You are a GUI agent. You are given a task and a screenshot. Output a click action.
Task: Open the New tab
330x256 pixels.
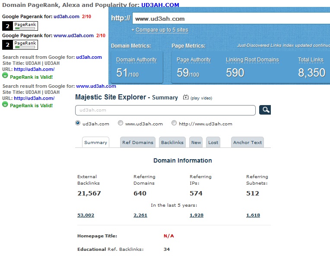196,142
